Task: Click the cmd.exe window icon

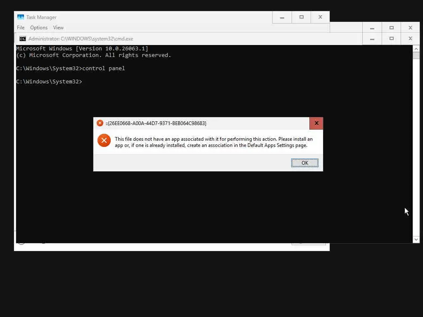Action: (23, 39)
